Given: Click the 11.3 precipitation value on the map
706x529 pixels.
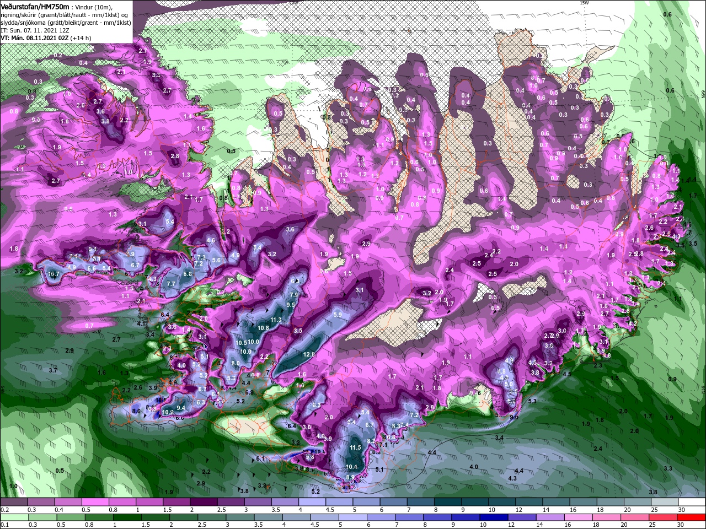Looking at the screenshot, I should tap(276, 320).
